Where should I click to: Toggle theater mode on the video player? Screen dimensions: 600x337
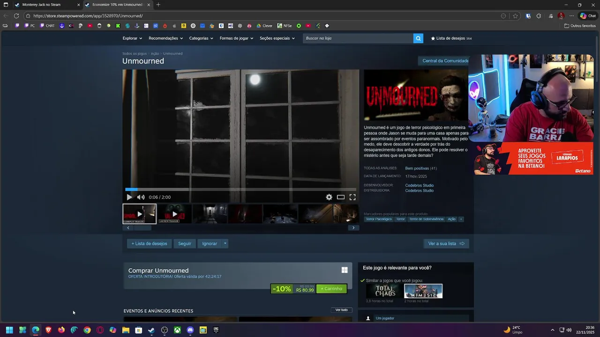(x=341, y=197)
